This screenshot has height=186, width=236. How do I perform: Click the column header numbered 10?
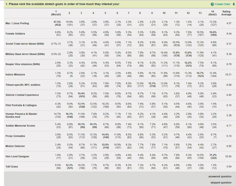[x=164, y=13]
